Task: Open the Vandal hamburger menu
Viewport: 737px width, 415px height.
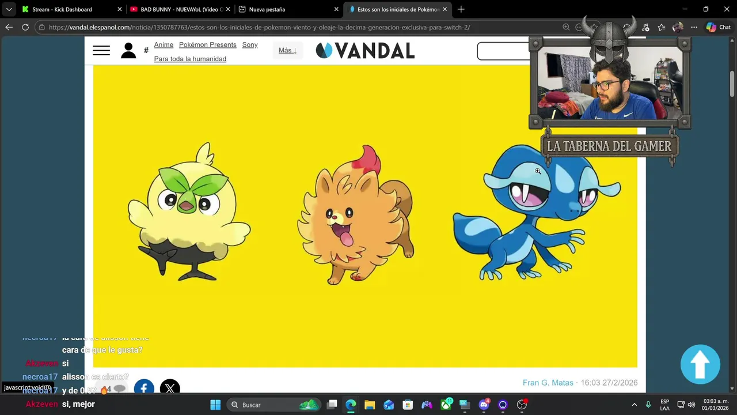Action: click(x=101, y=51)
